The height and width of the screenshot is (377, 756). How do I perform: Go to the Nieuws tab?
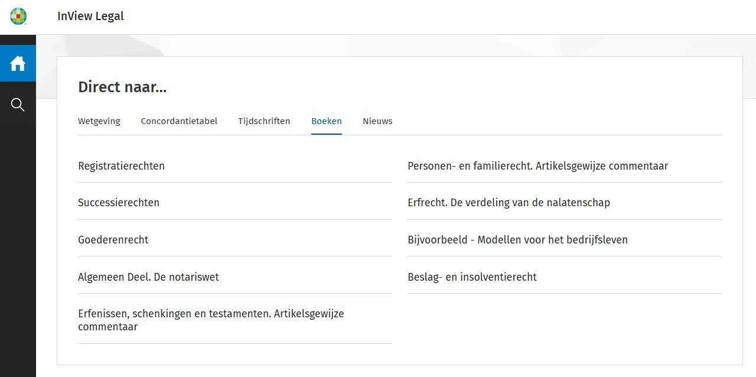point(377,121)
